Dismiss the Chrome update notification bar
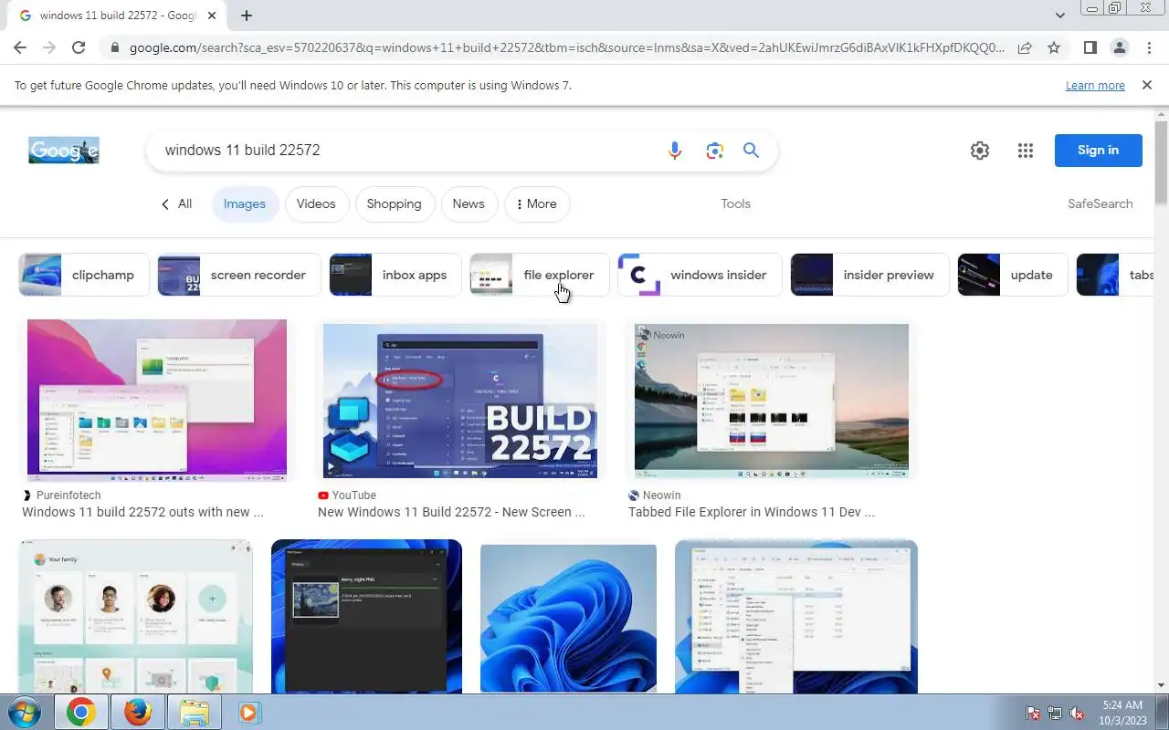The image size is (1169, 730). point(1147,85)
